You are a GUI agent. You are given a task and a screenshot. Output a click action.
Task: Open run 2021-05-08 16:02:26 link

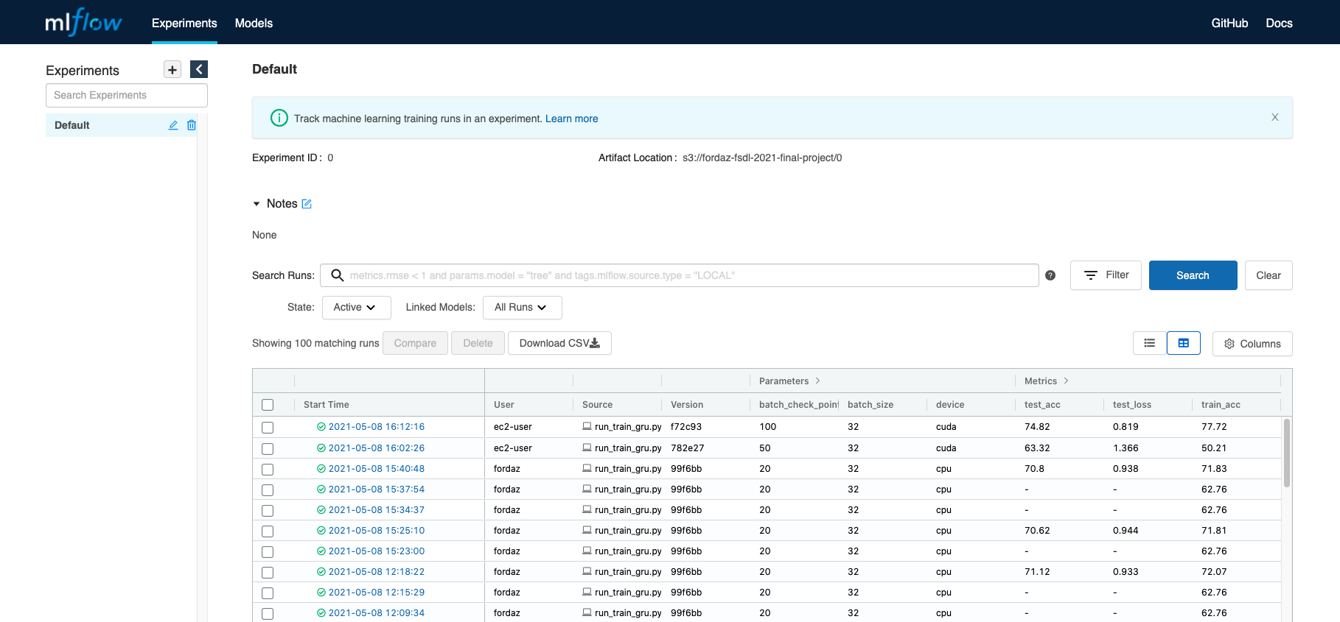[x=377, y=448]
